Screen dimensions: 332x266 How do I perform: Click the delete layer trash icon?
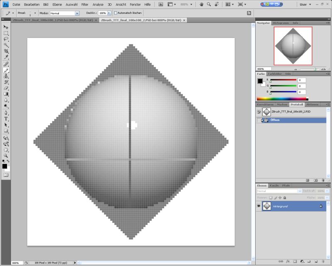[x=323, y=261]
